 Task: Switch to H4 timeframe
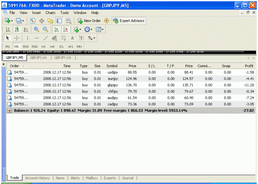click(x=52, y=47)
